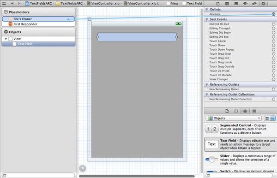Click the Touch Cancel connection circle
The image size is (277, 178).
pos(273,41)
